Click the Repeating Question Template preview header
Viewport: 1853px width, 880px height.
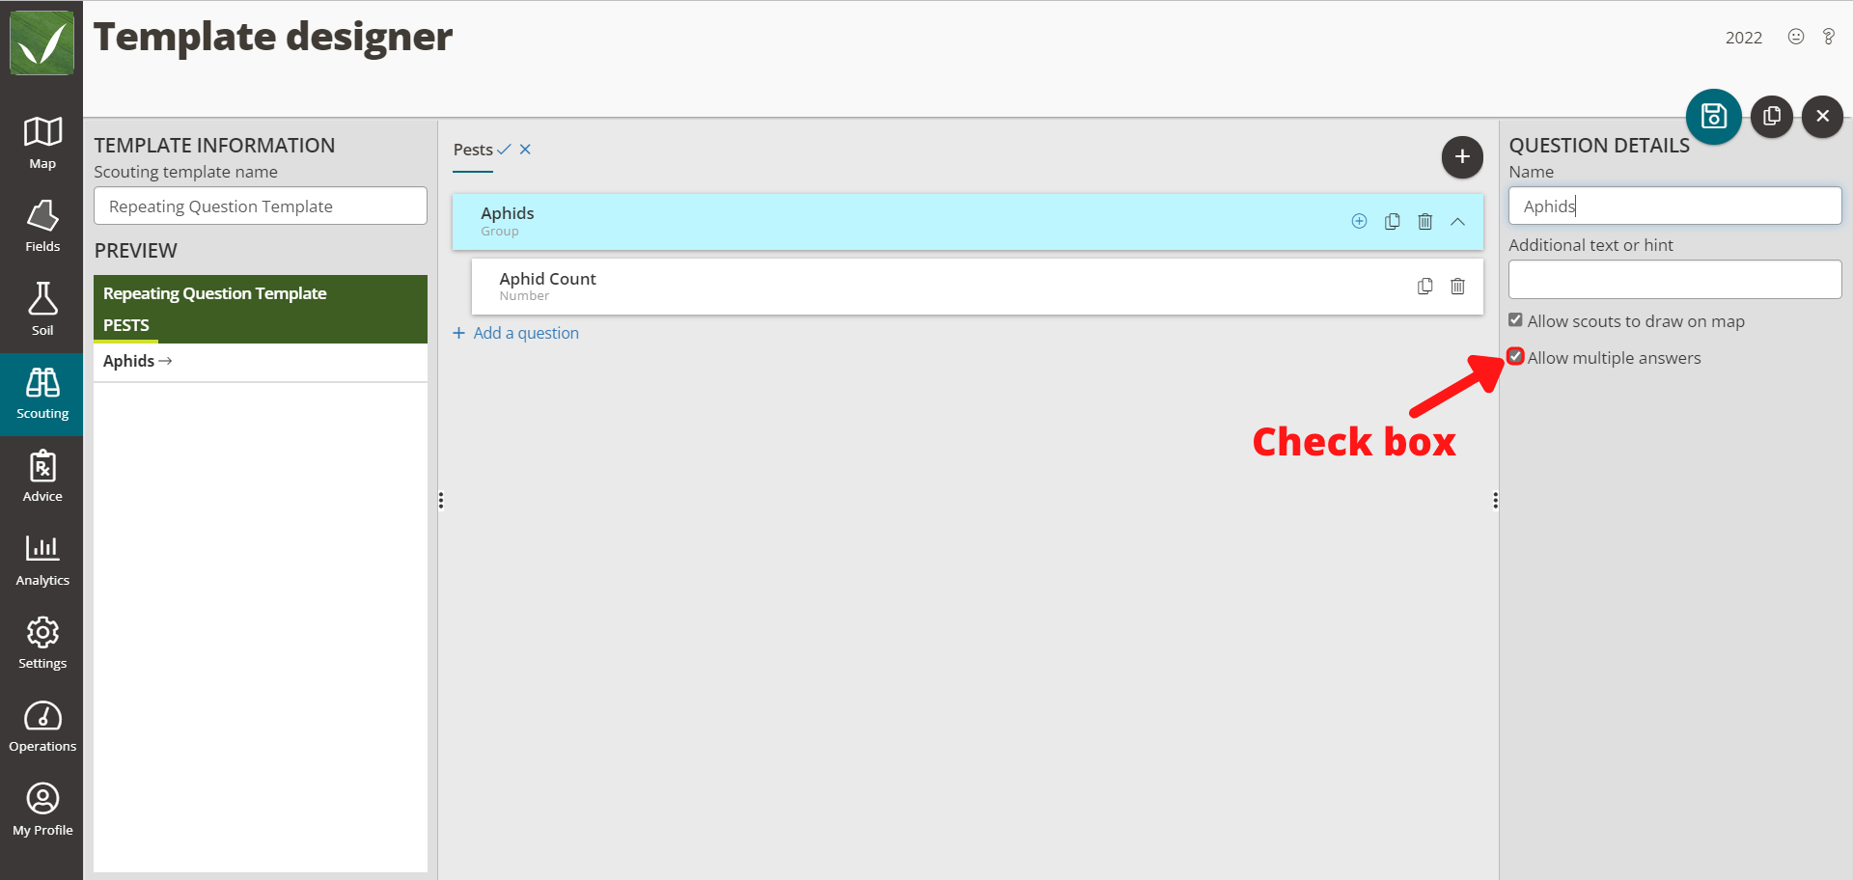[x=214, y=293]
